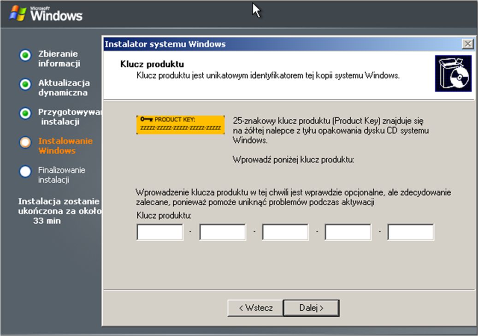Click the yellow PRODUCT KEY sticker image
Viewport: 478px width, 336px height.
(181, 125)
